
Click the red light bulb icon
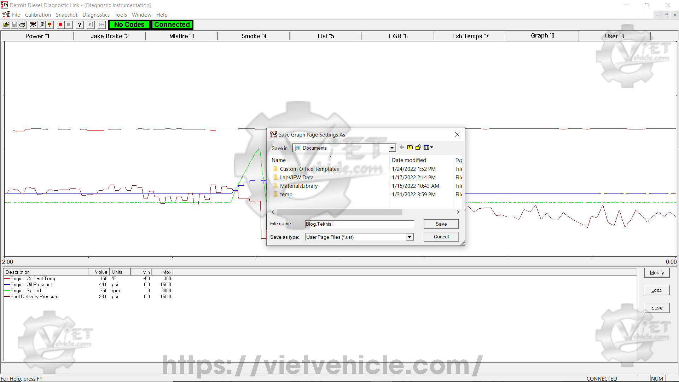[50, 25]
